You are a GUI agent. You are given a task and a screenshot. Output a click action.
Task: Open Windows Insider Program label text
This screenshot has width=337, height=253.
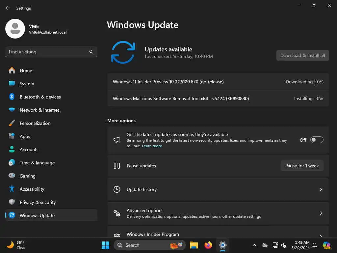pyautogui.click(x=153, y=234)
